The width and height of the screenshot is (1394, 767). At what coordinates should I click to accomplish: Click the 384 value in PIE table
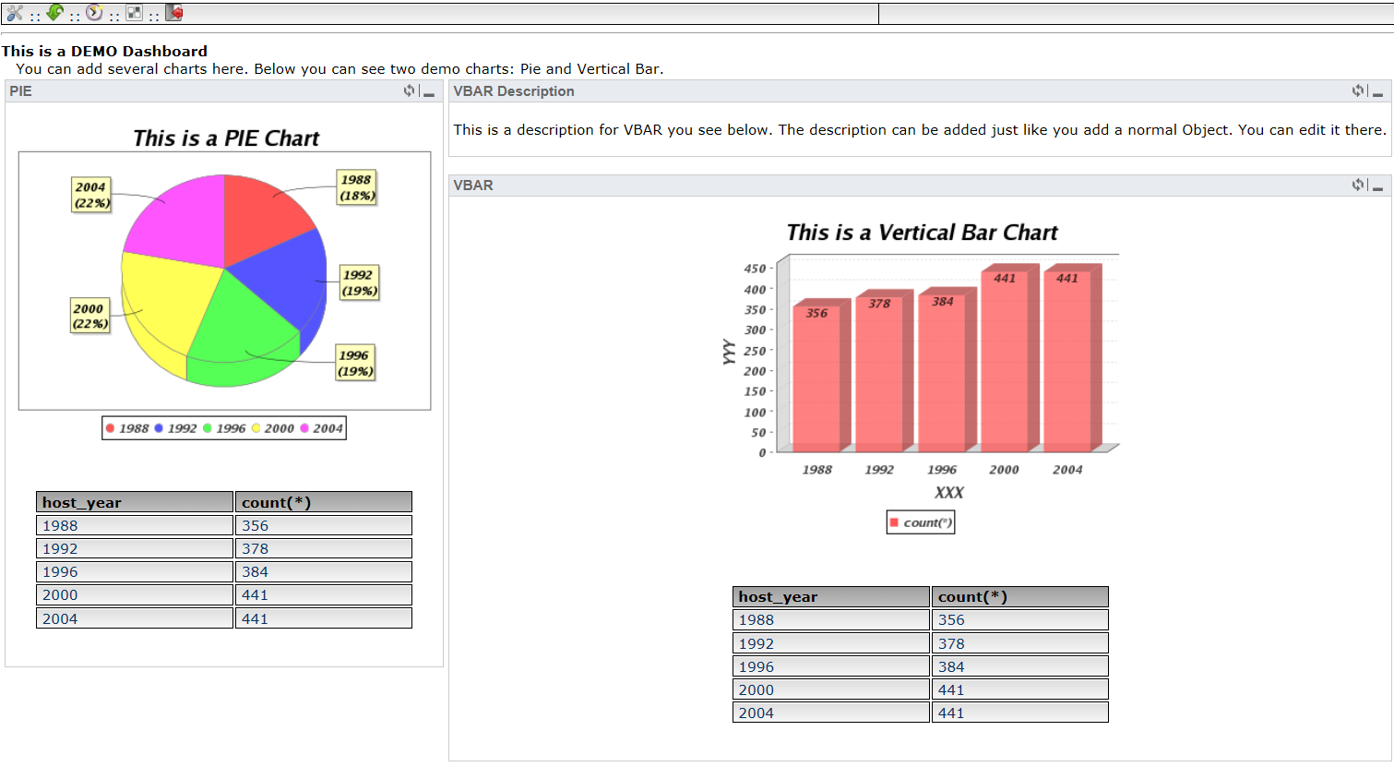click(x=256, y=572)
